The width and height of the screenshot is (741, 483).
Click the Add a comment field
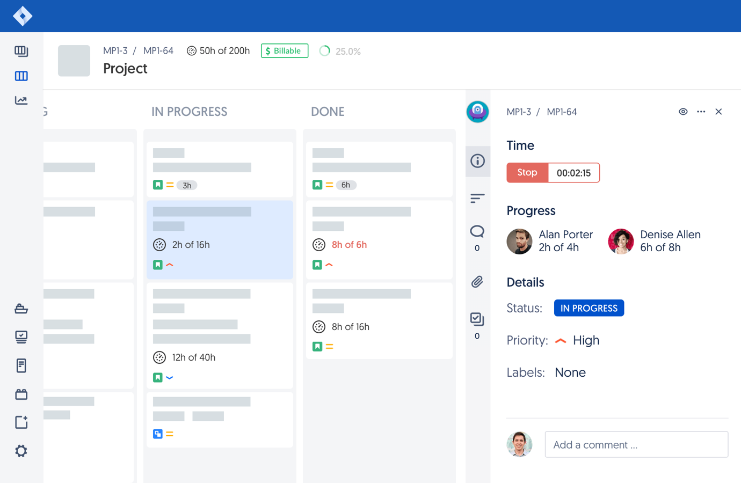point(636,444)
